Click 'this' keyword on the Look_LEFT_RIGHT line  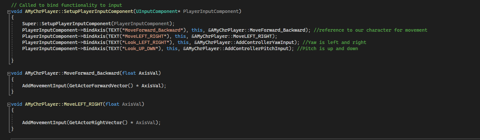tap(183, 42)
